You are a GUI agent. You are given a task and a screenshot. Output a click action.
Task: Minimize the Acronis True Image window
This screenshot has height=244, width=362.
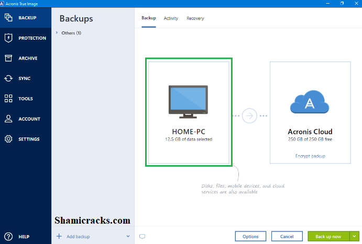tap(327, 4)
